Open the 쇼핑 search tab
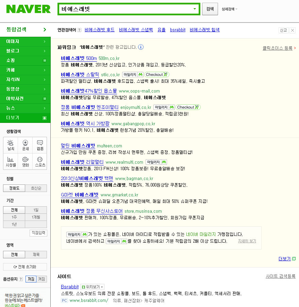 pyautogui.click(x=25, y=61)
